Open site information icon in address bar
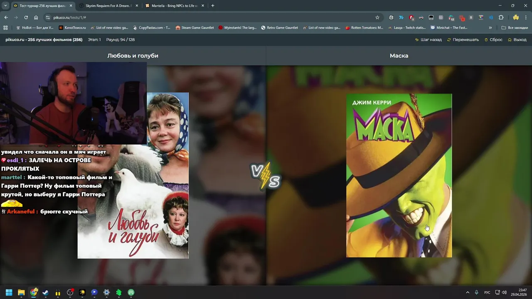The height and width of the screenshot is (299, 532). click(x=48, y=17)
